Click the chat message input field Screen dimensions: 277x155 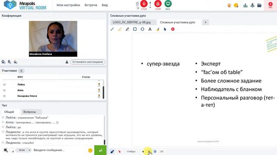pos(59,150)
